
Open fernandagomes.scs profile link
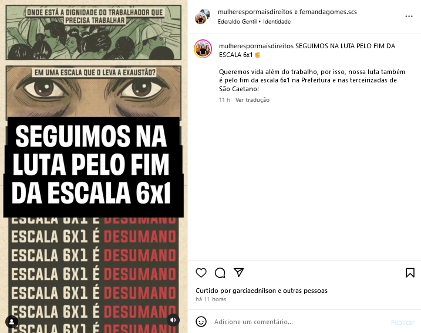point(328,12)
